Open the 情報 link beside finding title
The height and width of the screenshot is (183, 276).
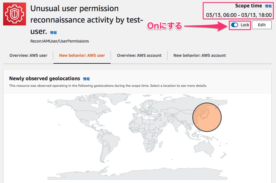coord(53,33)
